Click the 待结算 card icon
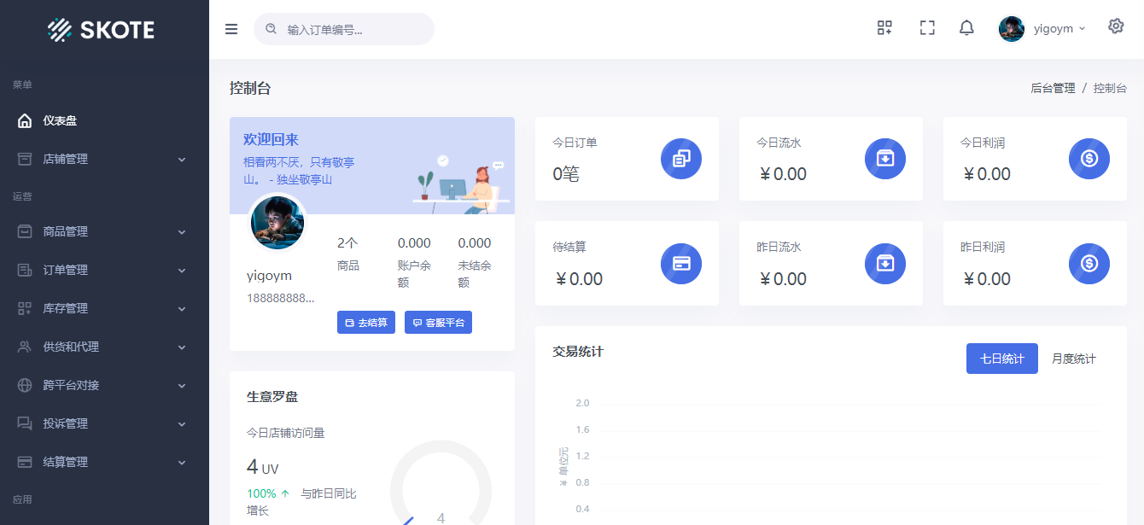Screen dimensions: 1144x525 (680, 264)
